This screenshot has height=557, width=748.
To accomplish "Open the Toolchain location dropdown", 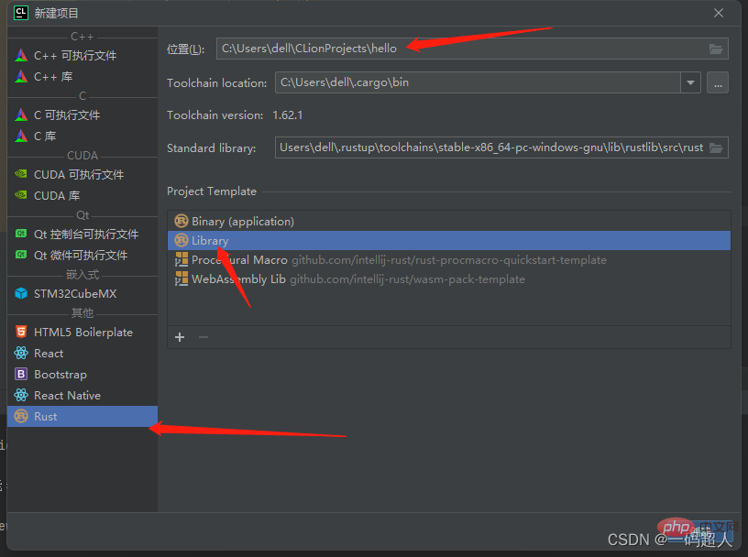I will [690, 83].
